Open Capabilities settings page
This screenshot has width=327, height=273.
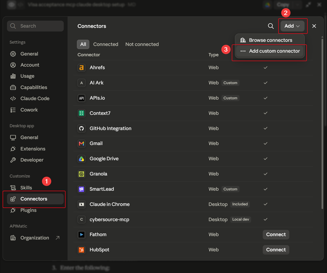(35, 87)
